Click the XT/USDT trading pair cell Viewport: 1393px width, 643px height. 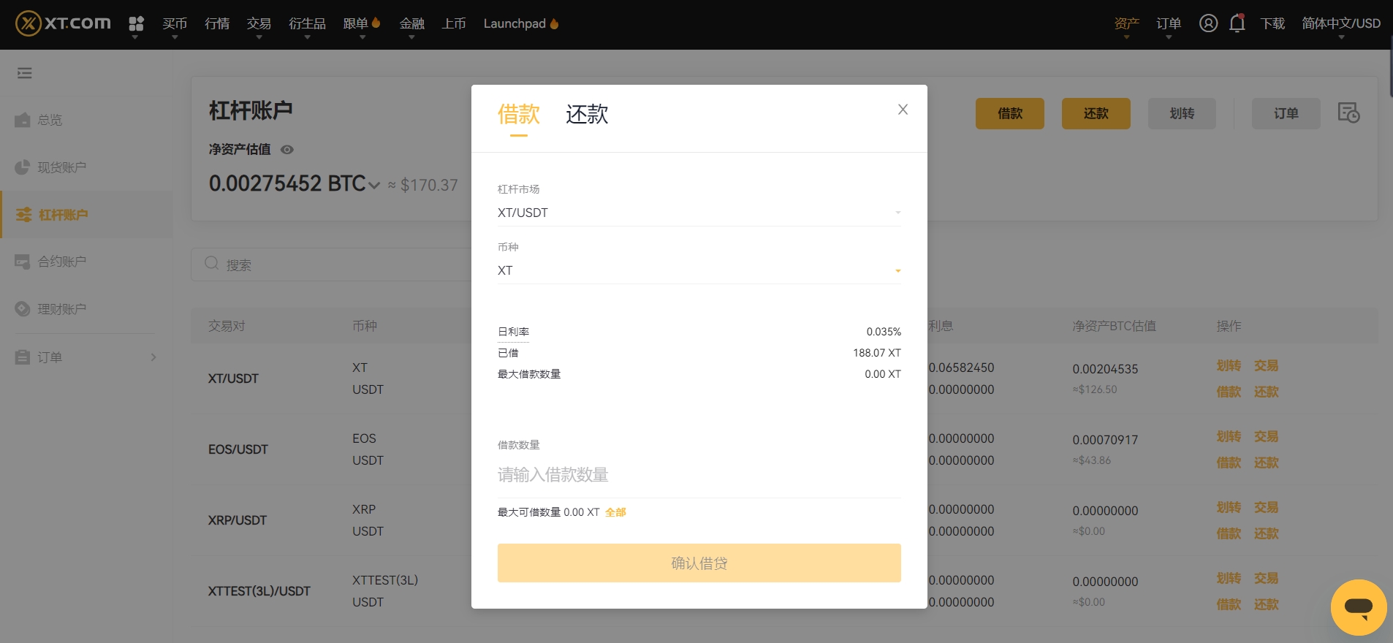pos(233,378)
